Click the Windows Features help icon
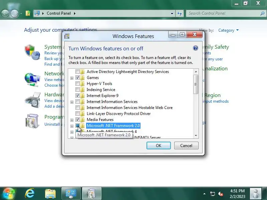This screenshot has width=267, height=200. click(196, 48)
